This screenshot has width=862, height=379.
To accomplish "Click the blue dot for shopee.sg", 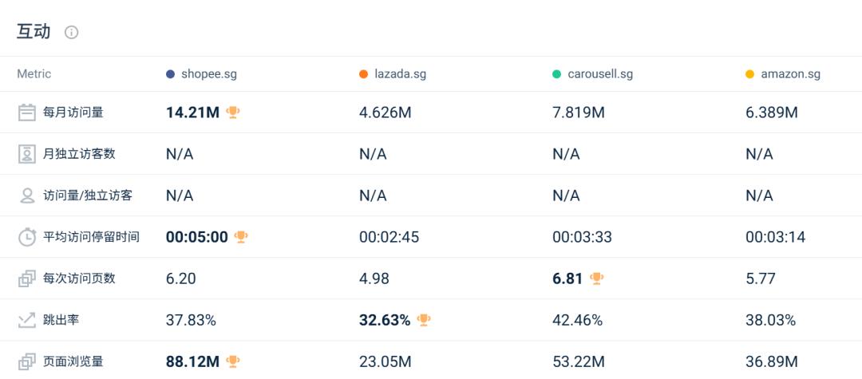I will pos(171,75).
